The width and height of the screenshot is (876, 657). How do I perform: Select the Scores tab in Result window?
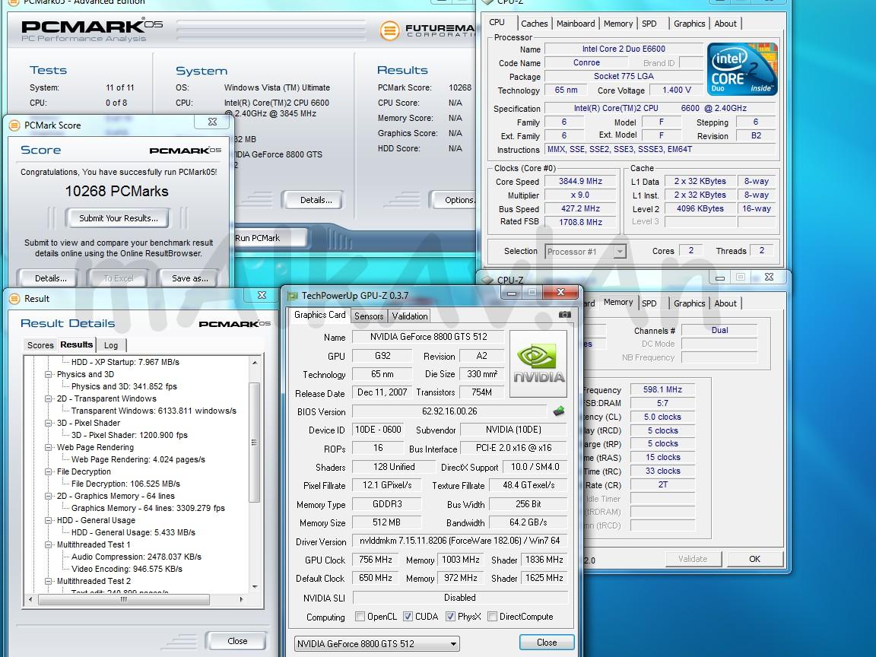click(40, 345)
